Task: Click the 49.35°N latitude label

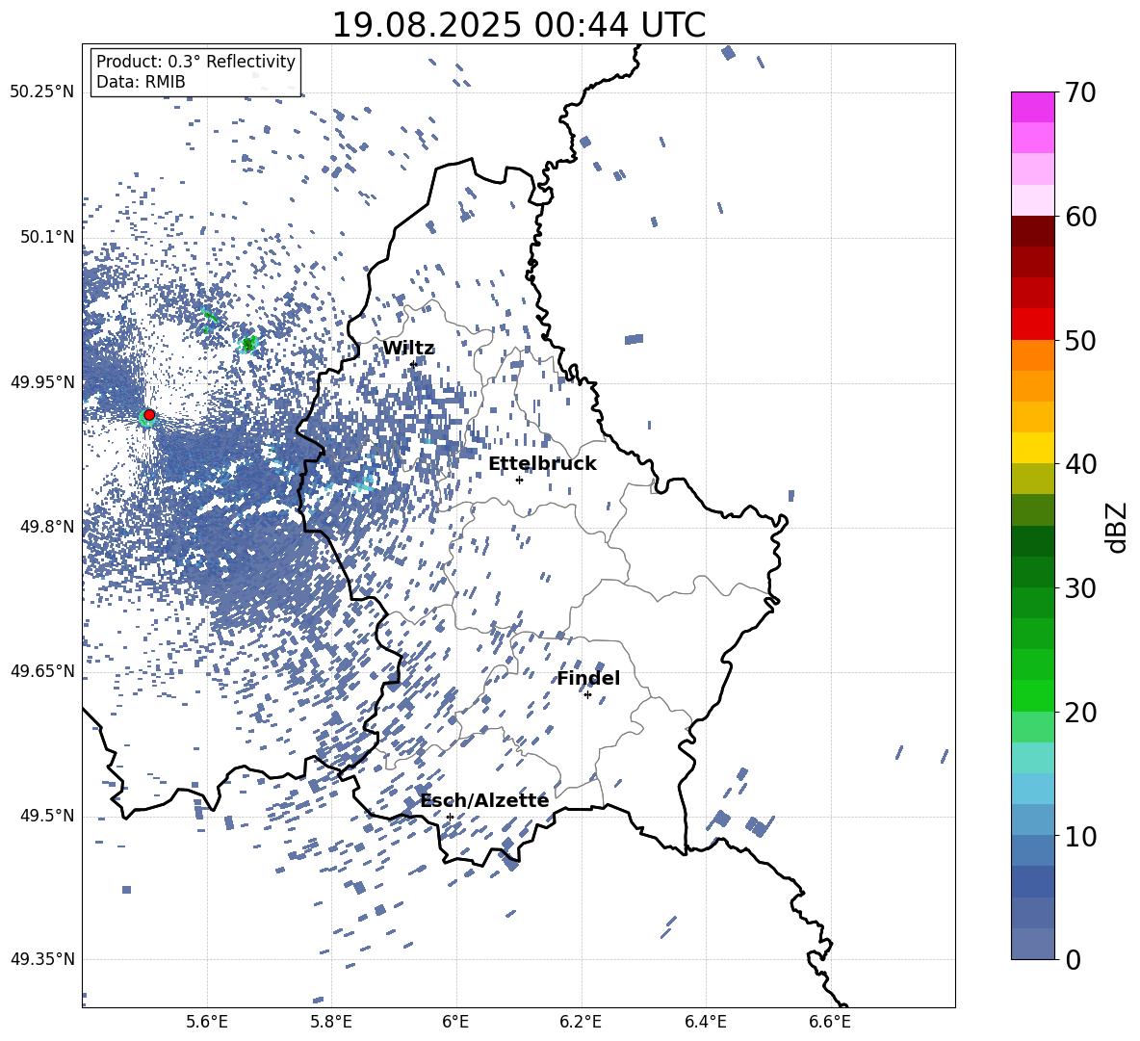Action: coord(42,959)
